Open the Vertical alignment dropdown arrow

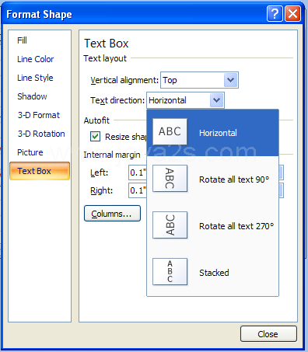(x=230, y=80)
